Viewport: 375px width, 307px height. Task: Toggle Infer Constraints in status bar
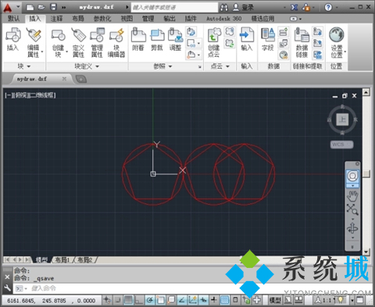[x=107, y=300]
